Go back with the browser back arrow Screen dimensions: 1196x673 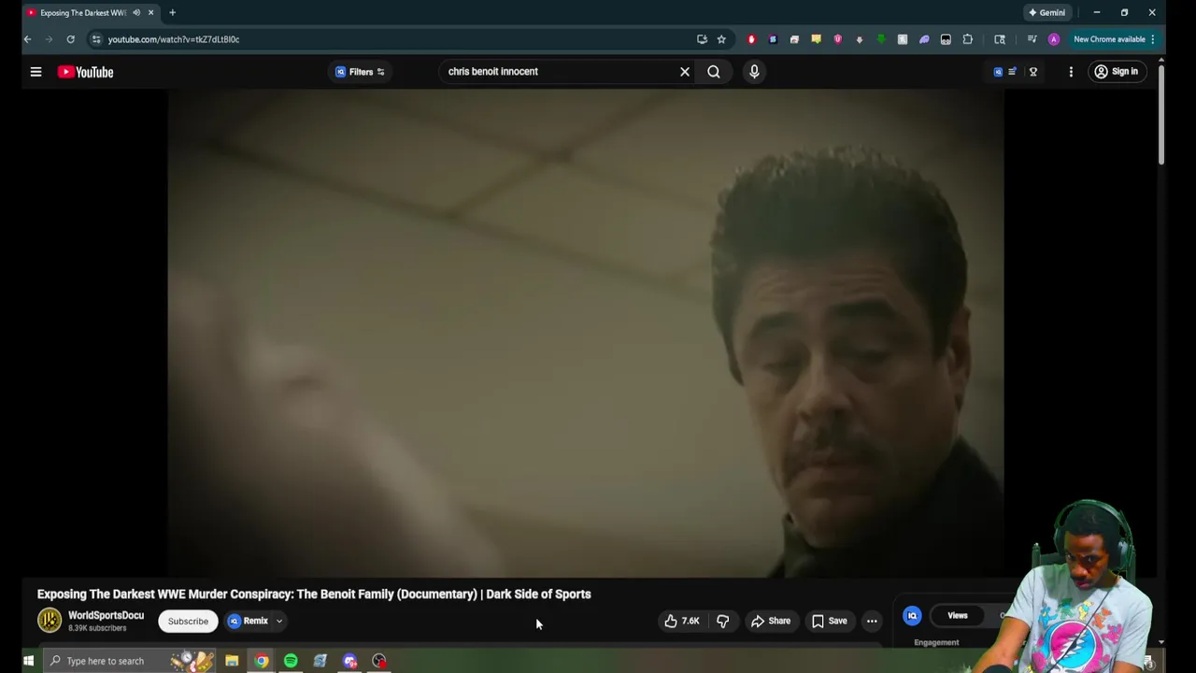(27, 39)
